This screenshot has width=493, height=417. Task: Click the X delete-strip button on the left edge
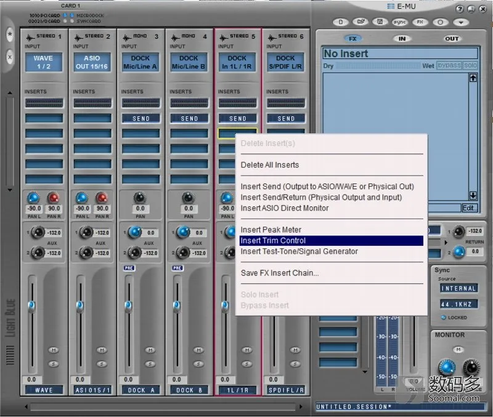tap(10, 57)
